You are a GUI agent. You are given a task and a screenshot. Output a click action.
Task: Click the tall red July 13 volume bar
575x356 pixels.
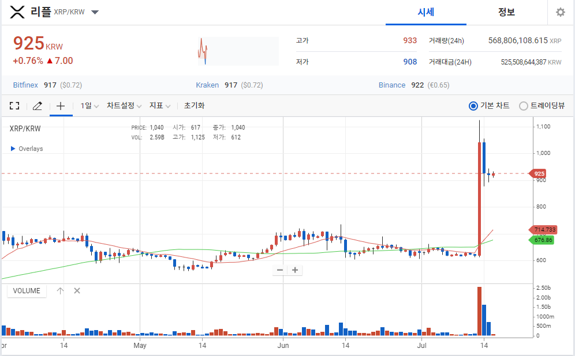[x=479, y=312]
